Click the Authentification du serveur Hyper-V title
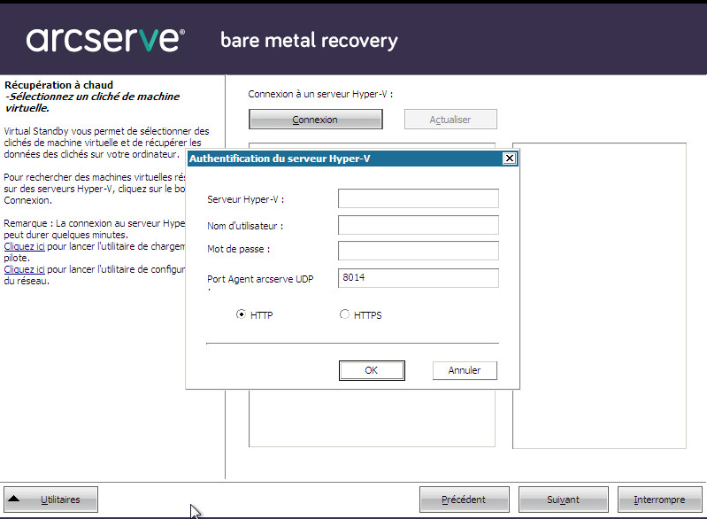707x519 pixels. tap(280, 159)
